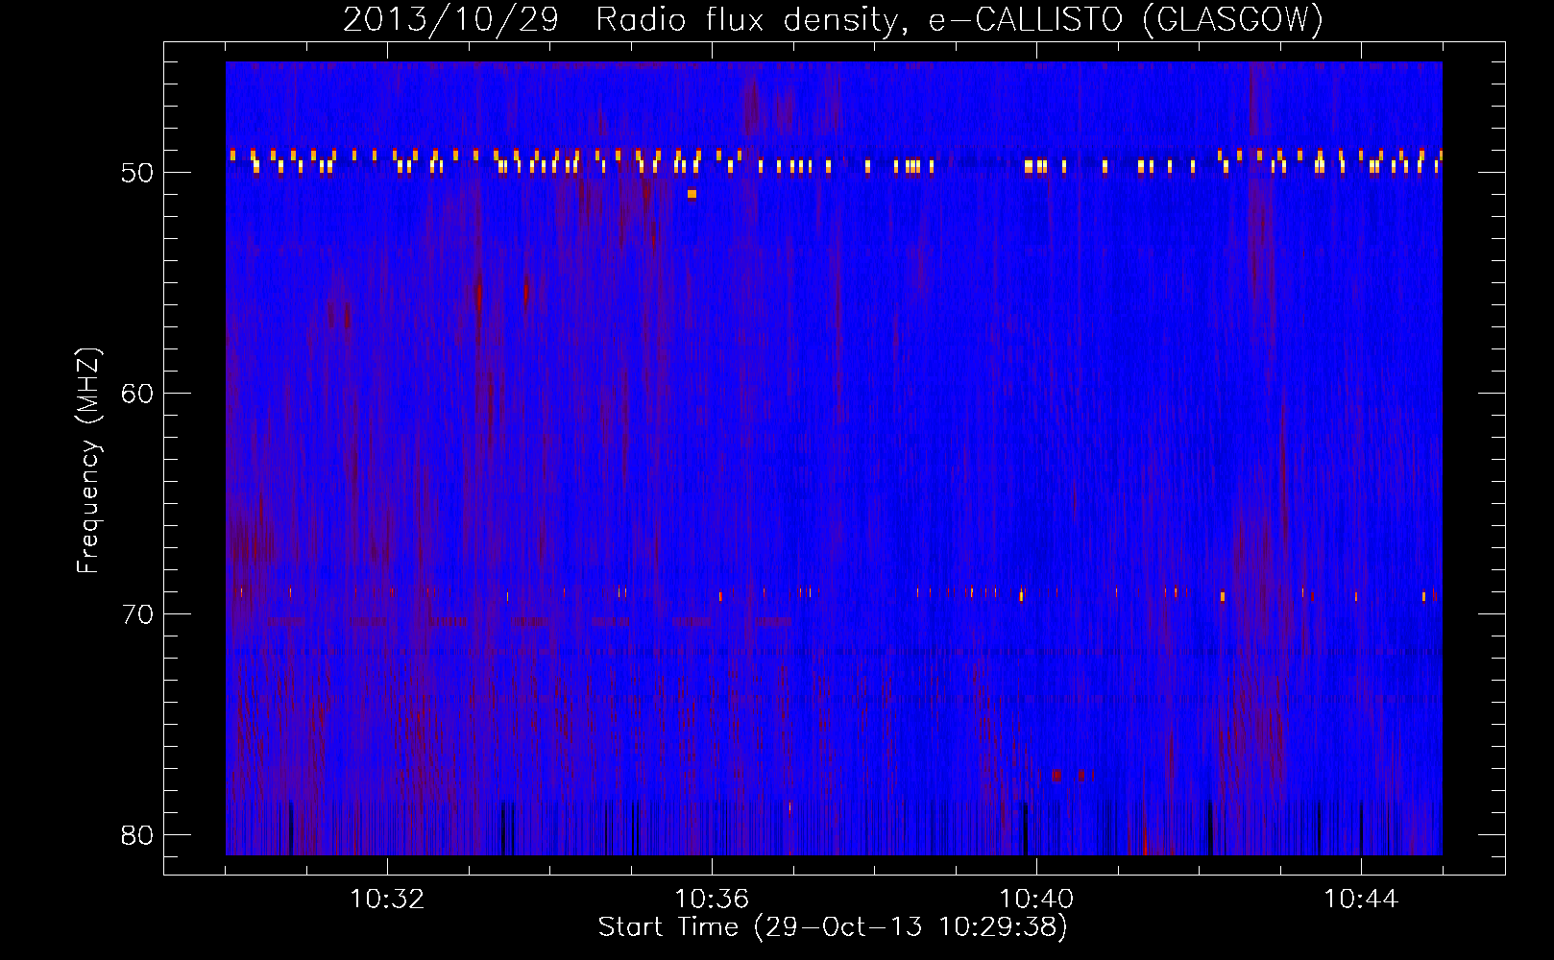Click the small red patch near 77 MHz after 10:40
Viewport: 1554px width, 960px height.
(x=1057, y=775)
